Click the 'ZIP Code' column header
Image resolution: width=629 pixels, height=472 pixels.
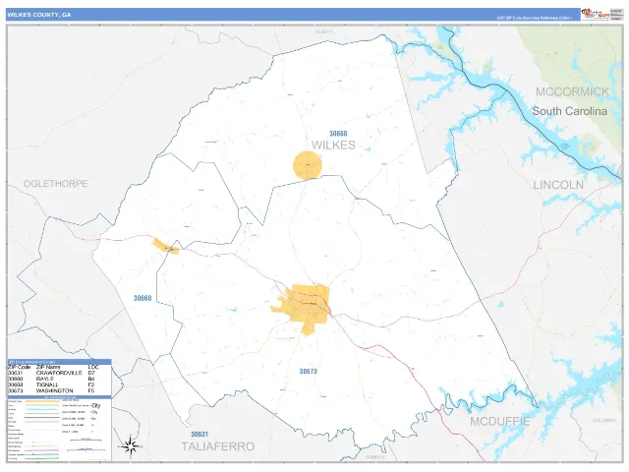[x=19, y=367]
